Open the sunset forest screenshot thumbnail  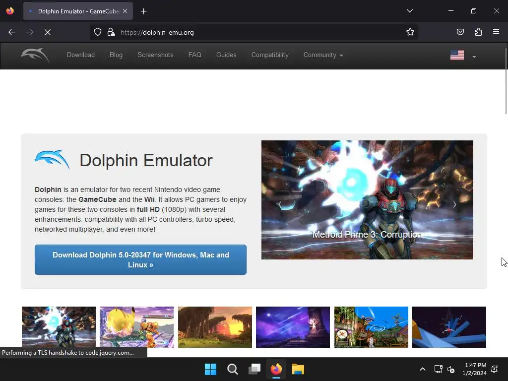point(215,327)
